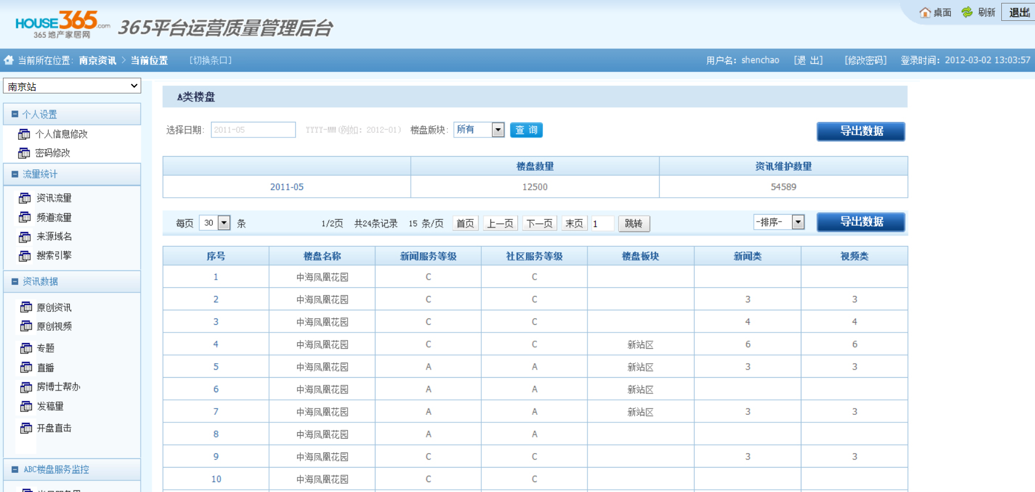Click the 南京资讯 breadcrumb
This screenshot has height=492, width=1035.
98,60
